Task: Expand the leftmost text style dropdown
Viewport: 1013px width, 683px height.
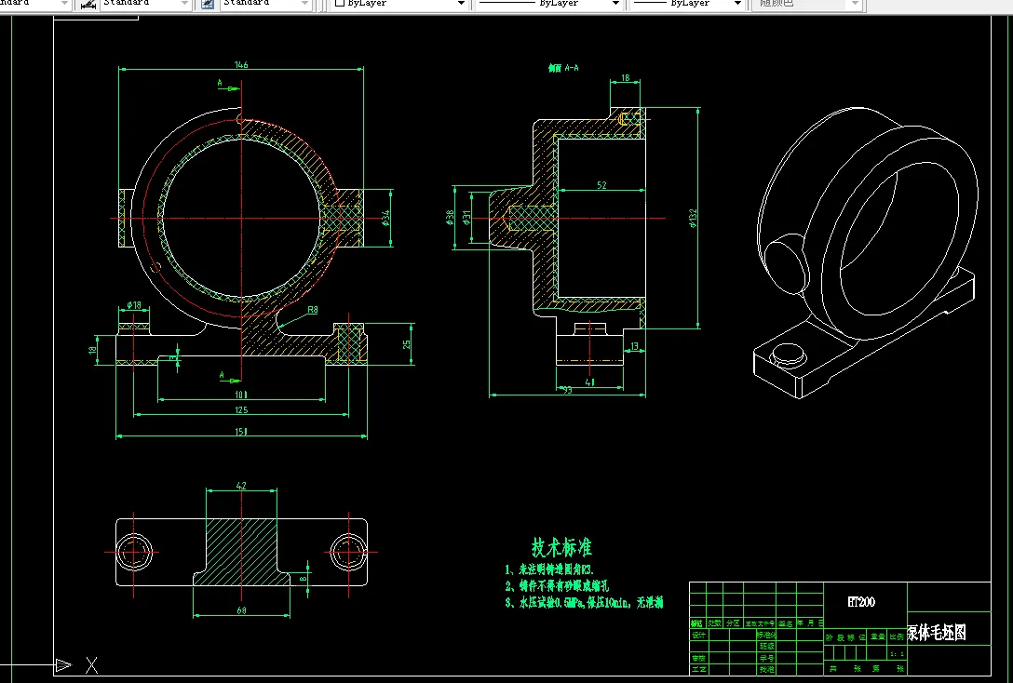Action: point(64,4)
